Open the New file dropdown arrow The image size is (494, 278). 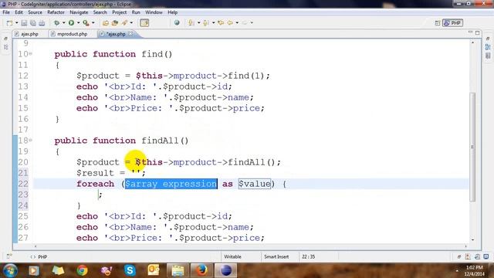[x=16, y=23]
